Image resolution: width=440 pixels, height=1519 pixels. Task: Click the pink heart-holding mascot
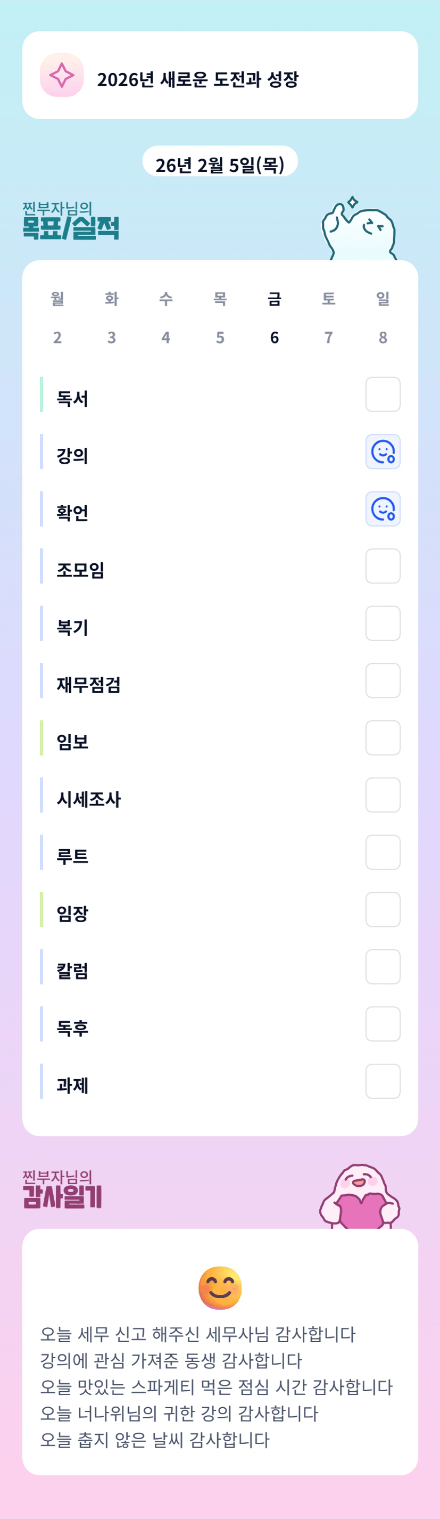(x=359, y=1197)
